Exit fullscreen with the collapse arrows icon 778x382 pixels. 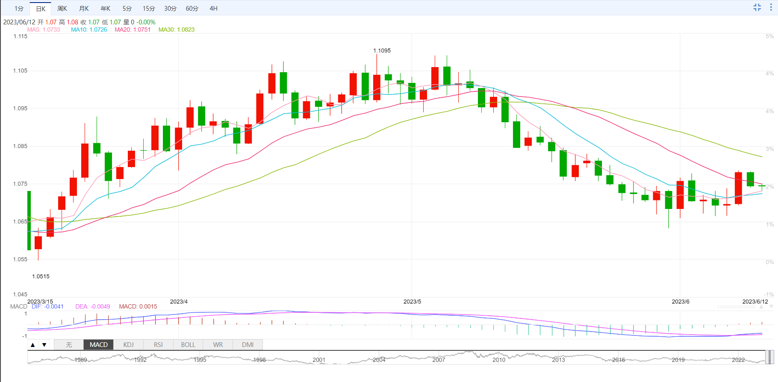757,7
